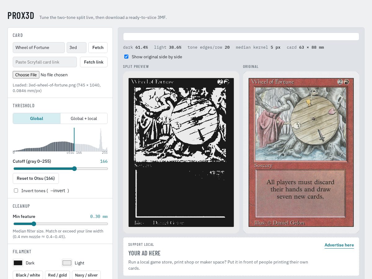Select the Global threshold tab

pyautogui.click(x=37, y=118)
